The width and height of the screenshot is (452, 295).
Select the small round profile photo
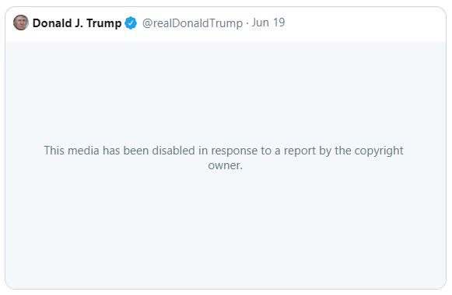pos(21,23)
